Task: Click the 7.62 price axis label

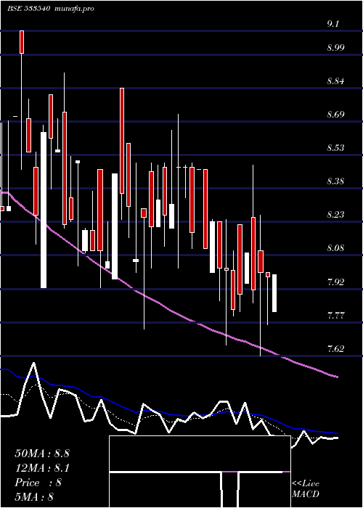Action: click(335, 348)
